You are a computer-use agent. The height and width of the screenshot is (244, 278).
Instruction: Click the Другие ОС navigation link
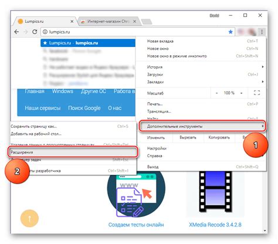(x=94, y=91)
